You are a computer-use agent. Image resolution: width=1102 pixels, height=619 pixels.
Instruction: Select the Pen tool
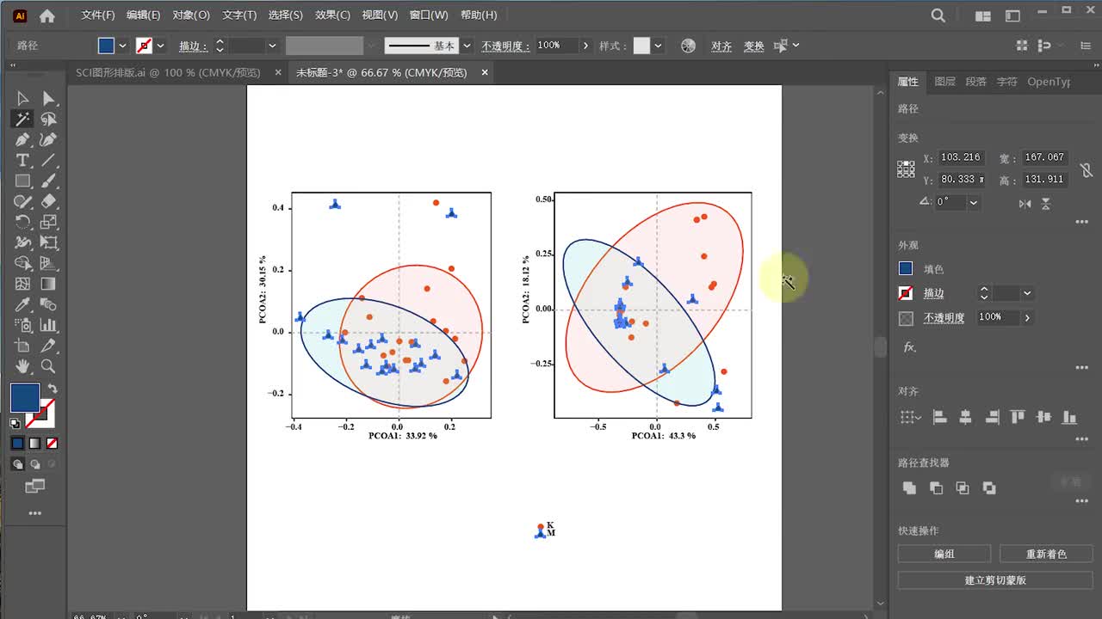point(22,140)
